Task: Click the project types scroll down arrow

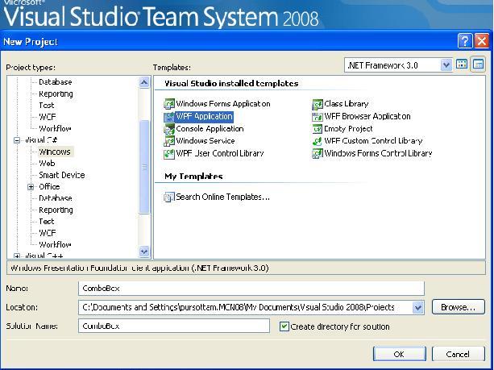Action: click(x=144, y=252)
